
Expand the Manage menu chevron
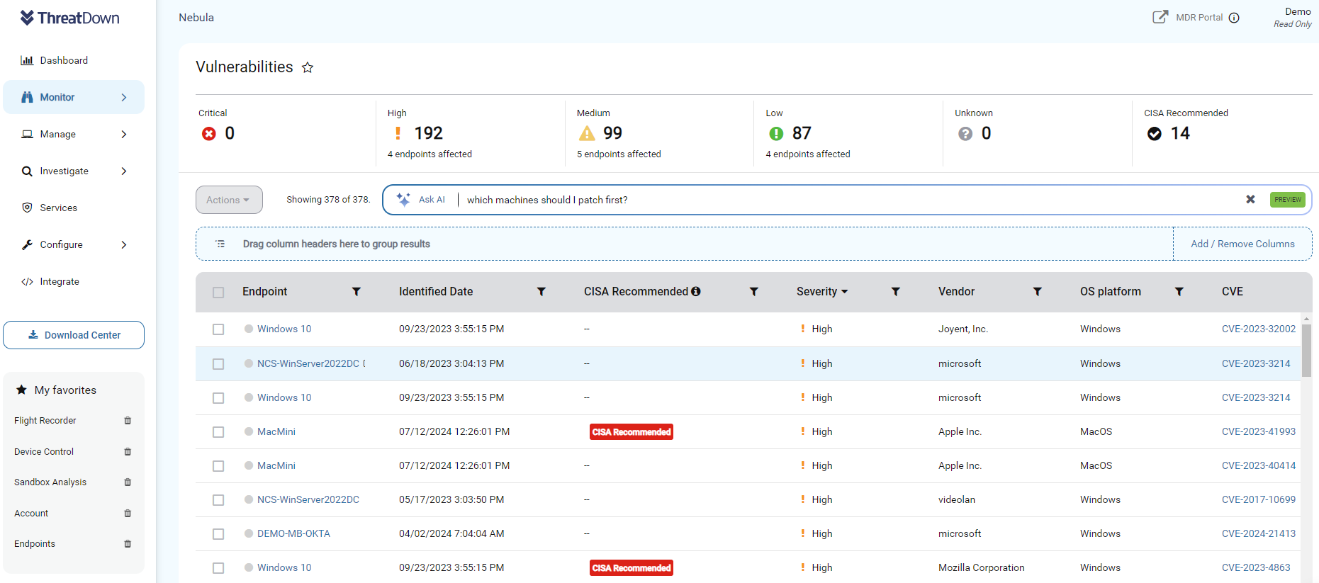(x=124, y=134)
